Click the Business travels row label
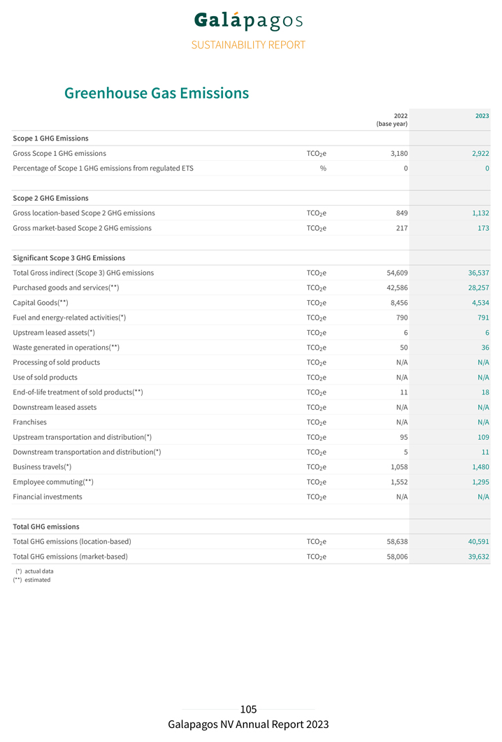 click(42, 467)
